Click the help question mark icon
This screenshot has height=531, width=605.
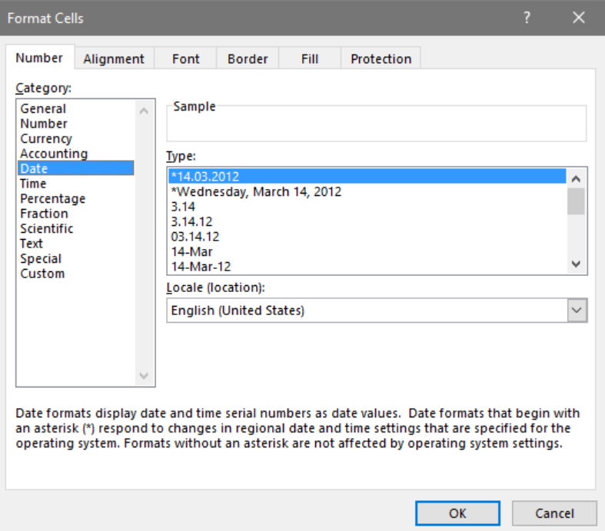coord(527,18)
